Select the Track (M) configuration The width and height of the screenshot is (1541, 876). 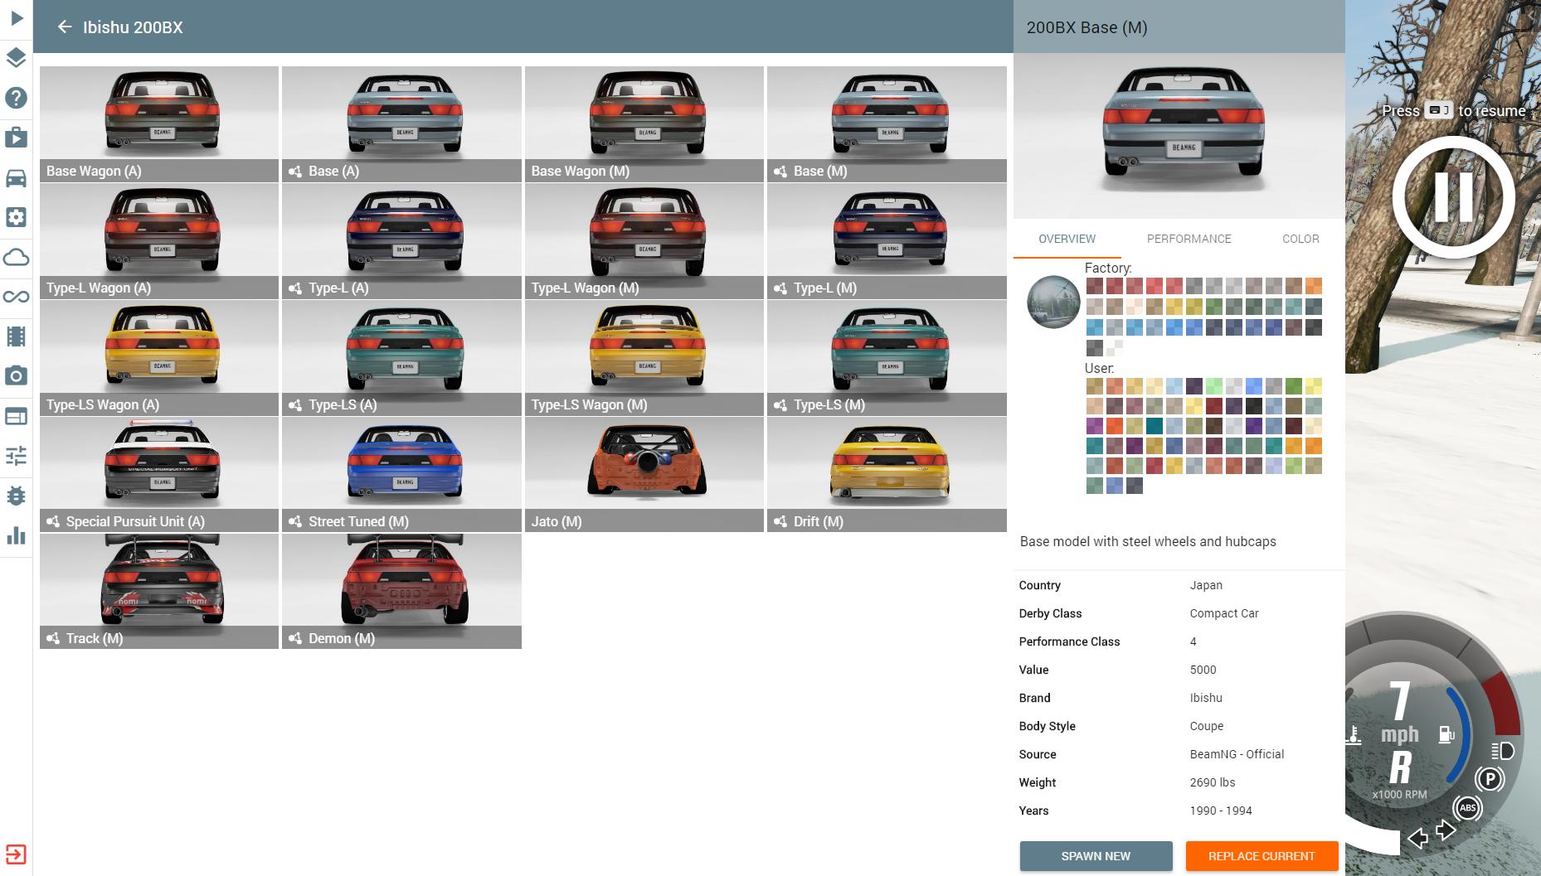pyautogui.click(x=159, y=592)
